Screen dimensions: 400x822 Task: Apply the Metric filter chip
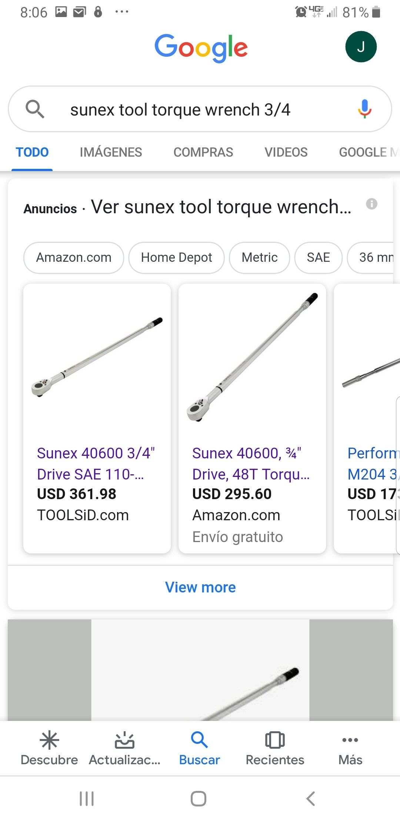(x=259, y=257)
